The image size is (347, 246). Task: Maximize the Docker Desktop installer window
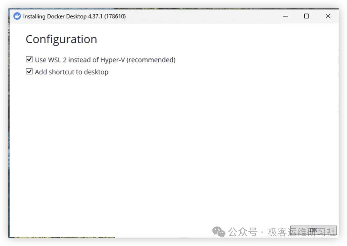tap(307, 16)
